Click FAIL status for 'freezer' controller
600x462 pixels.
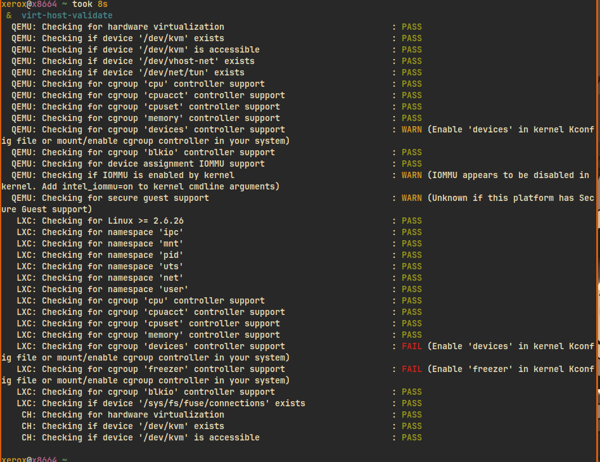click(x=411, y=369)
